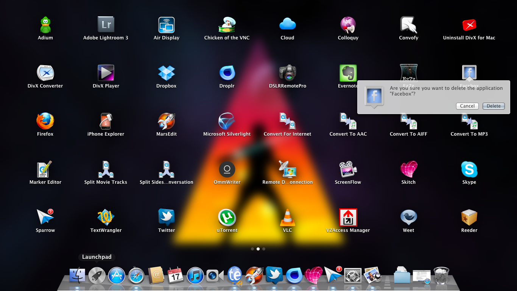517x291 pixels.
Task: Open the Trash in the Dock
Action: click(441, 275)
